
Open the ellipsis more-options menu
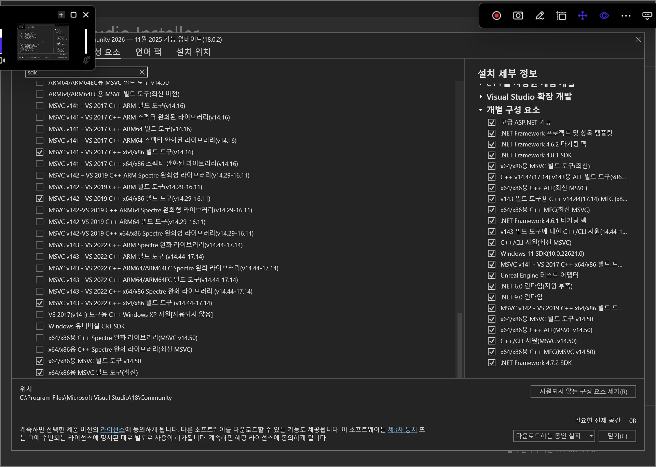(x=626, y=16)
